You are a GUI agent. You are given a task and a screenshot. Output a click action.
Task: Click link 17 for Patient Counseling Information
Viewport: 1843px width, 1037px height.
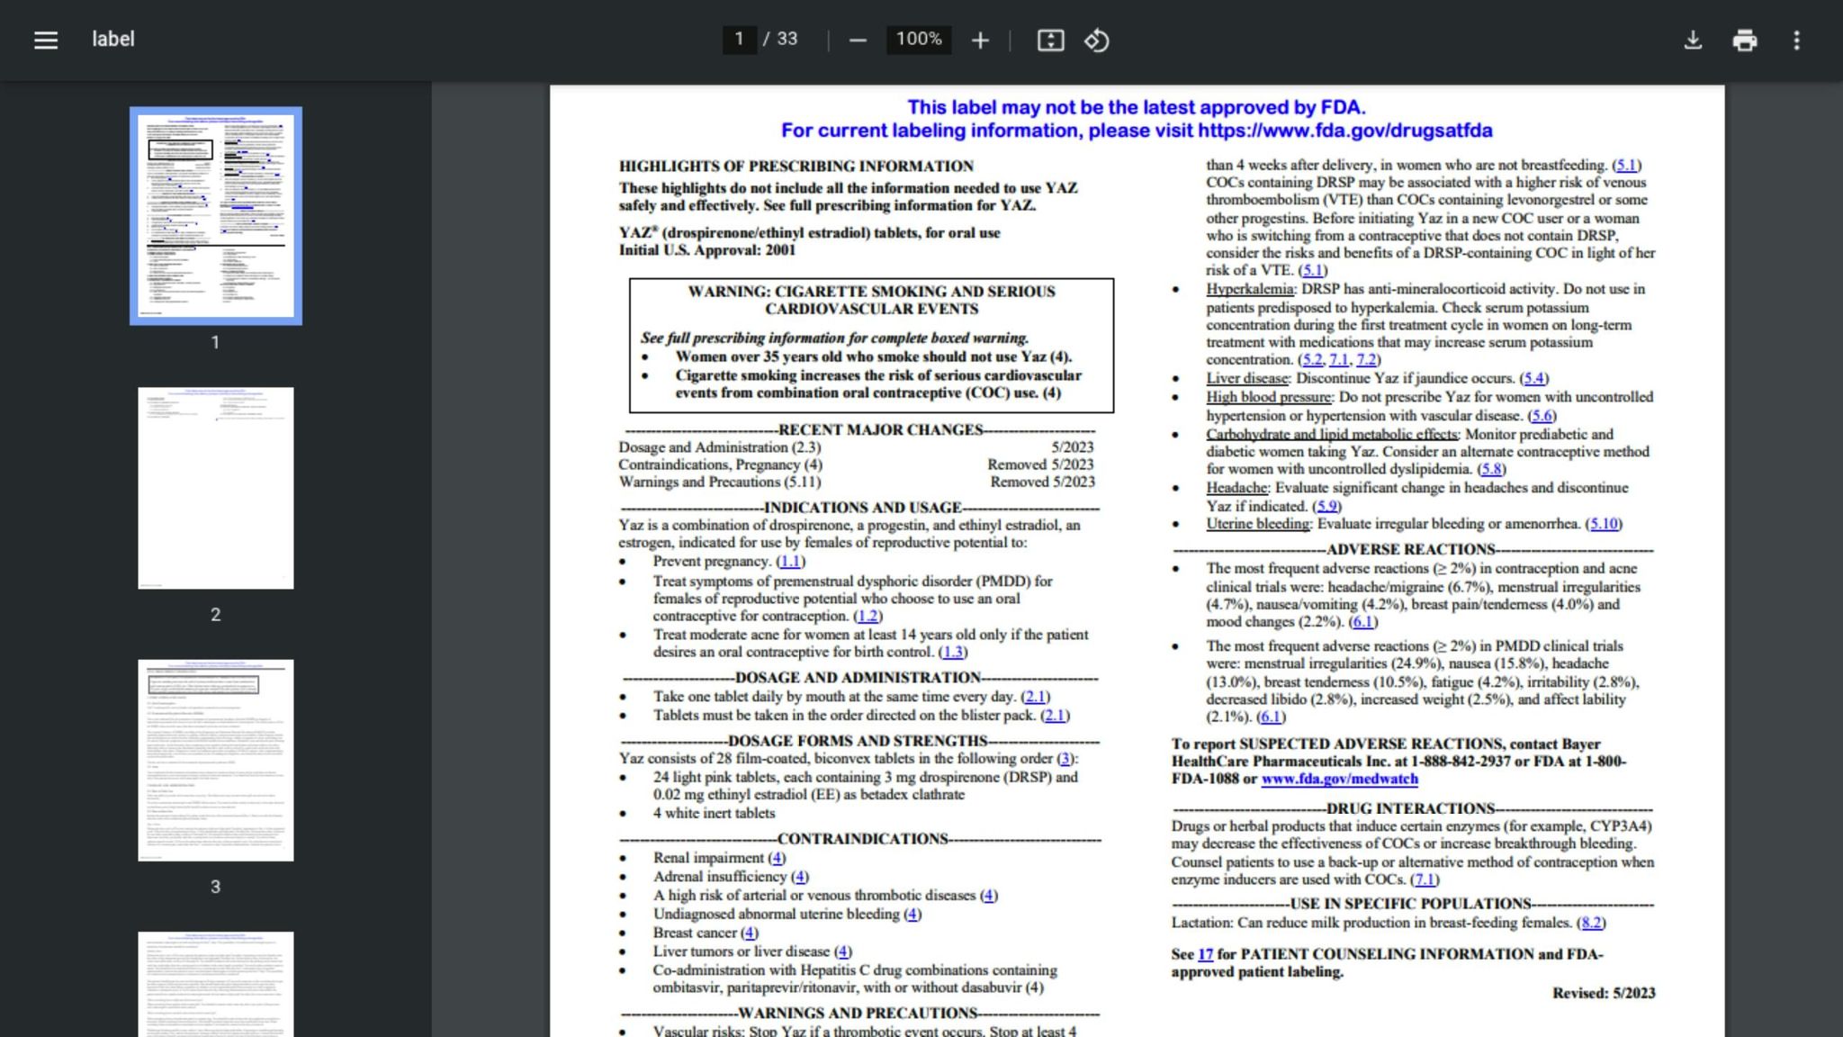coord(1205,954)
